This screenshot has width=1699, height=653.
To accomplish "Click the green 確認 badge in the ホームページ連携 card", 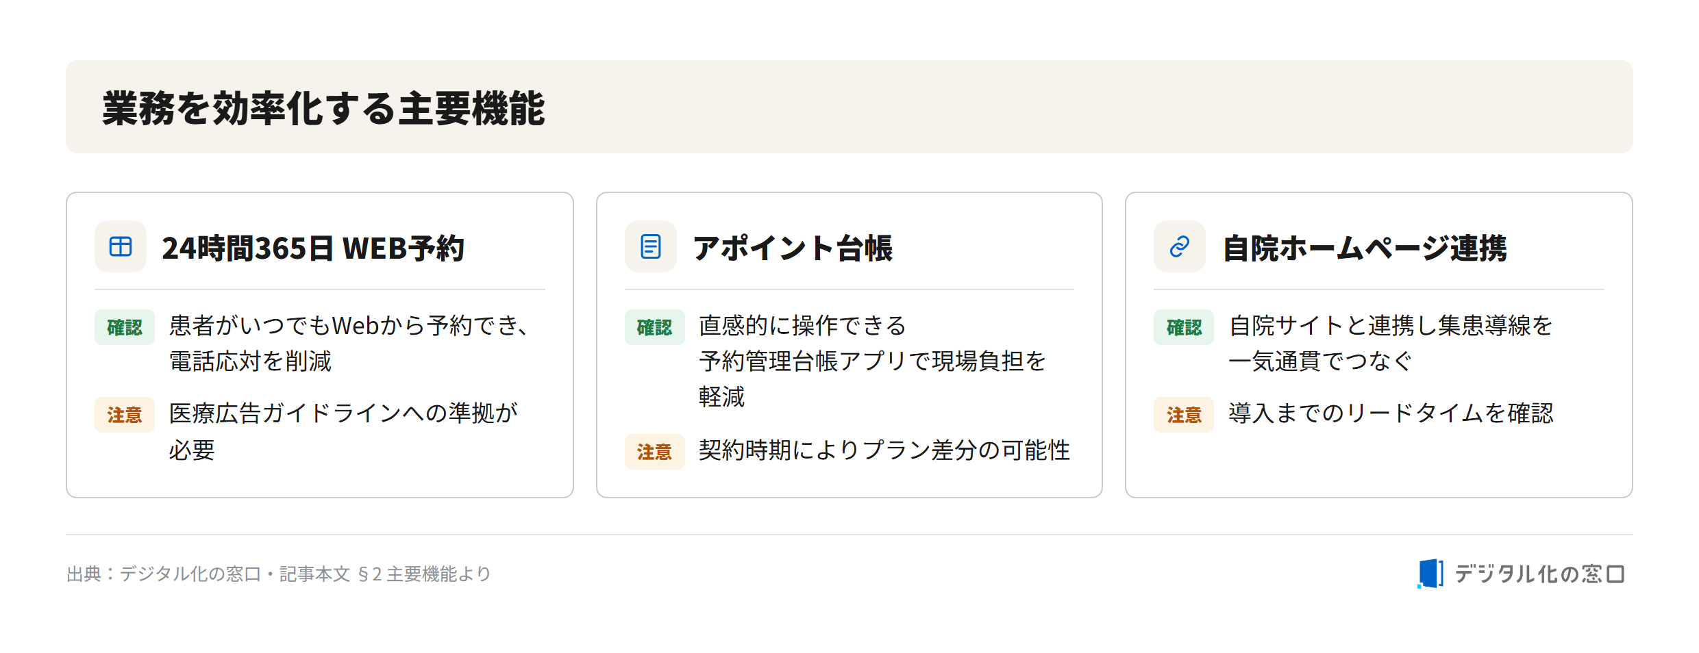I will point(1184,327).
